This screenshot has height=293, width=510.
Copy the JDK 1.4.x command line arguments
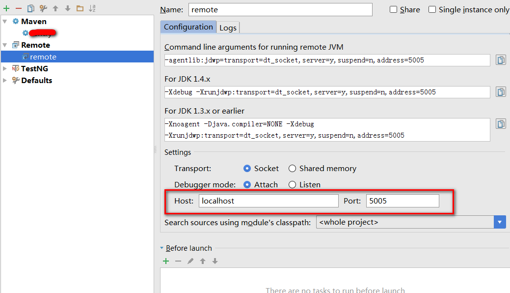coord(500,92)
